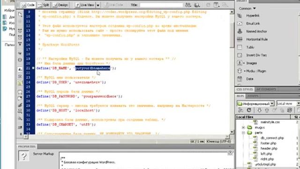Click Date icon in Insert panel
The width and height of the screenshot is (300, 169).
[240, 79]
